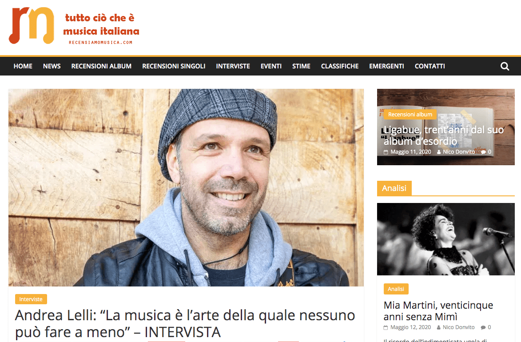Click calendar icon next to Maggio 11, 2020
The image size is (521, 342).
pyautogui.click(x=386, y=152)
